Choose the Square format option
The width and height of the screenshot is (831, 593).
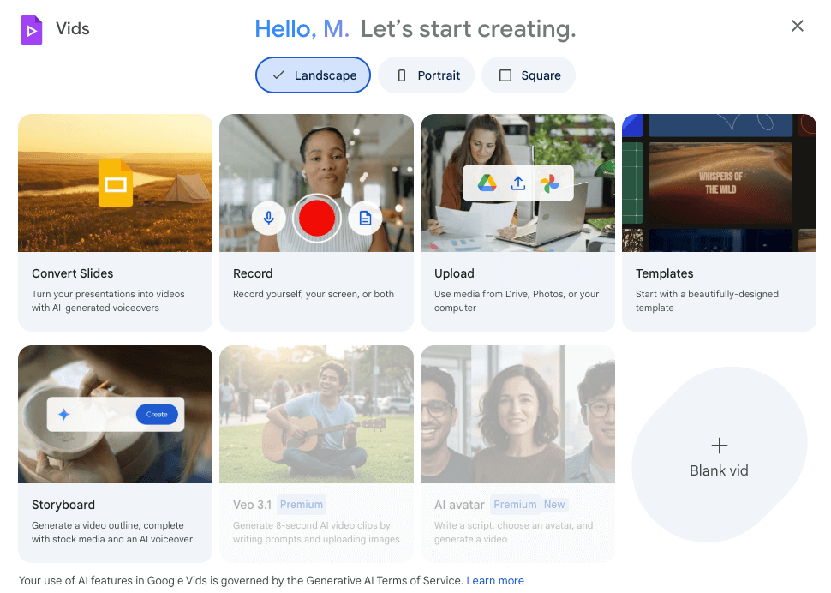(529, 75)
